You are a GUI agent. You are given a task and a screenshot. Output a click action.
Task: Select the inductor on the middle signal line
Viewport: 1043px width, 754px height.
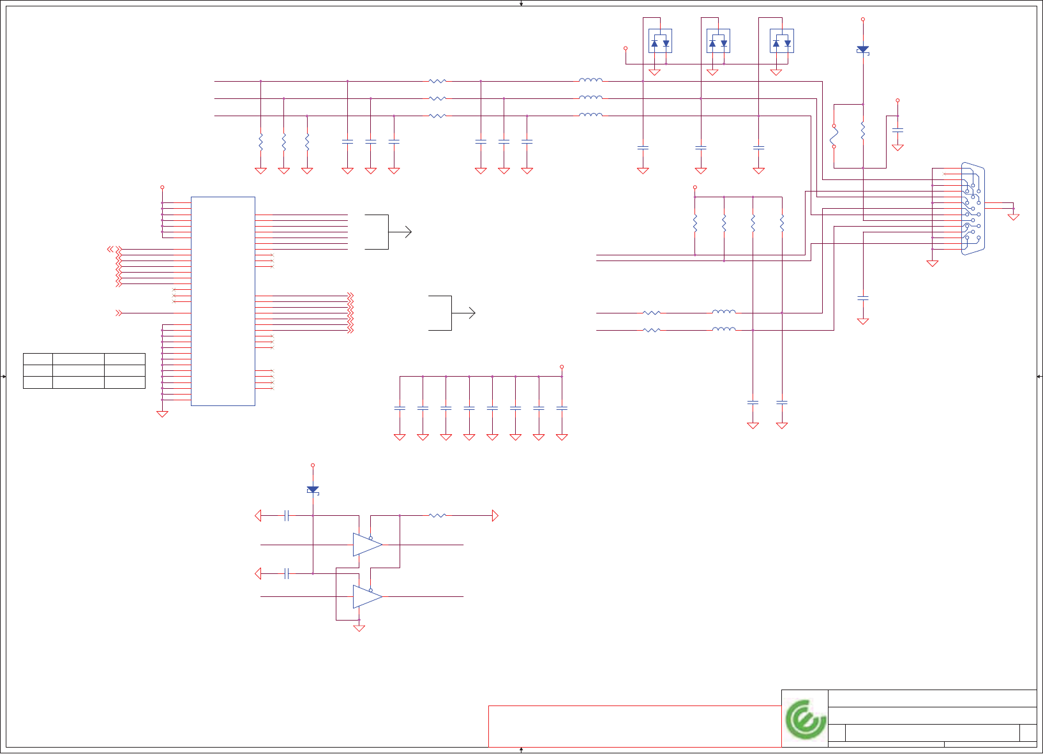[x=590, y=98]
